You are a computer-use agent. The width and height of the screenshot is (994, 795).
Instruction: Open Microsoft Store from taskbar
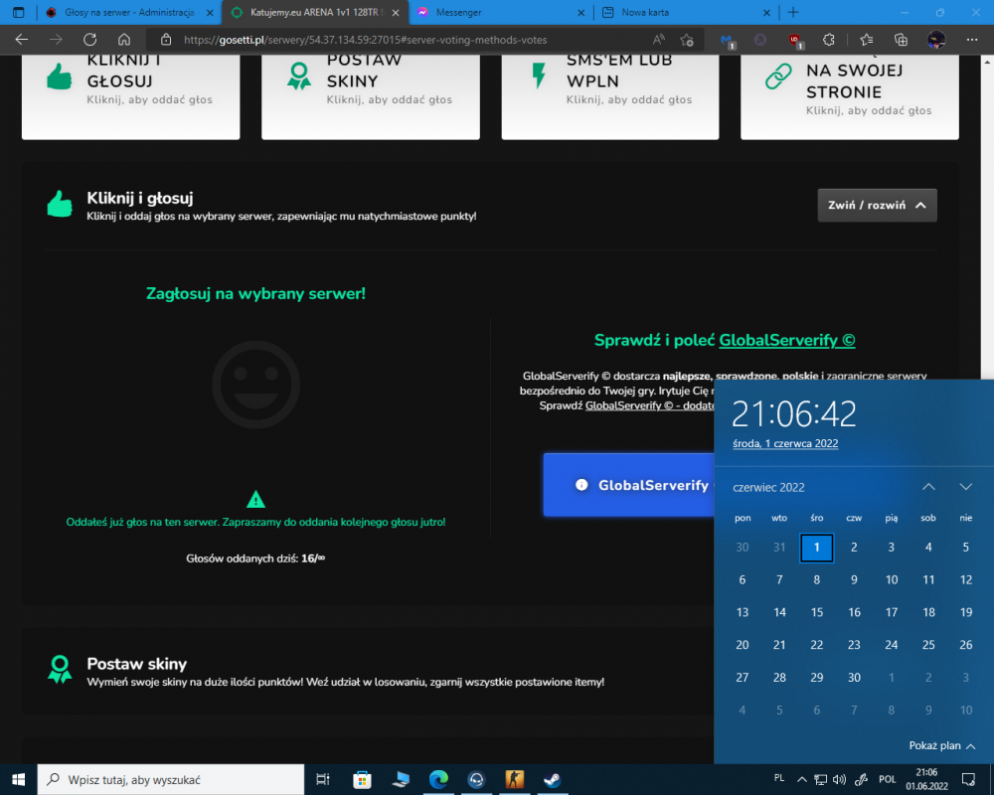(x=362, y=779)
